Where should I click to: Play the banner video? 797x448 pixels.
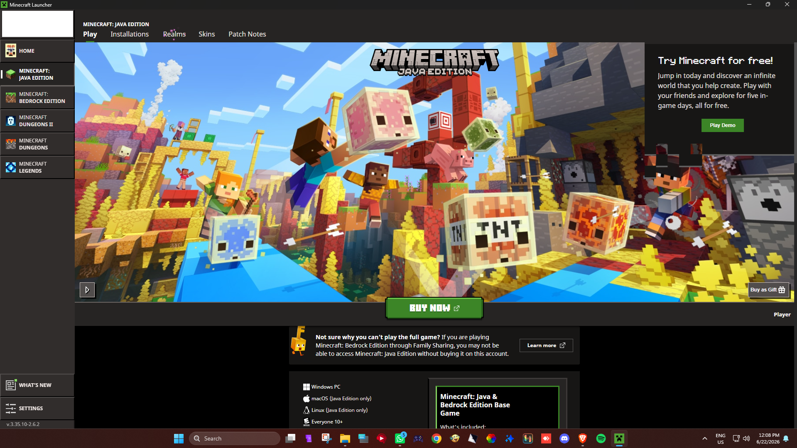click(87, 290)
